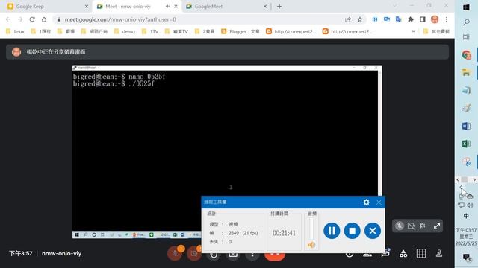Open the sound-wave extension icon

pos(375,19)
